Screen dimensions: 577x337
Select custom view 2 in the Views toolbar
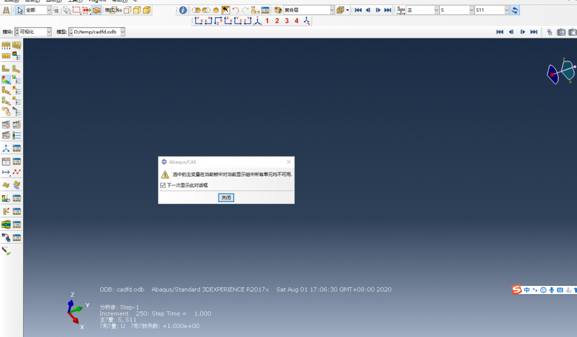[x=277, y=21]
